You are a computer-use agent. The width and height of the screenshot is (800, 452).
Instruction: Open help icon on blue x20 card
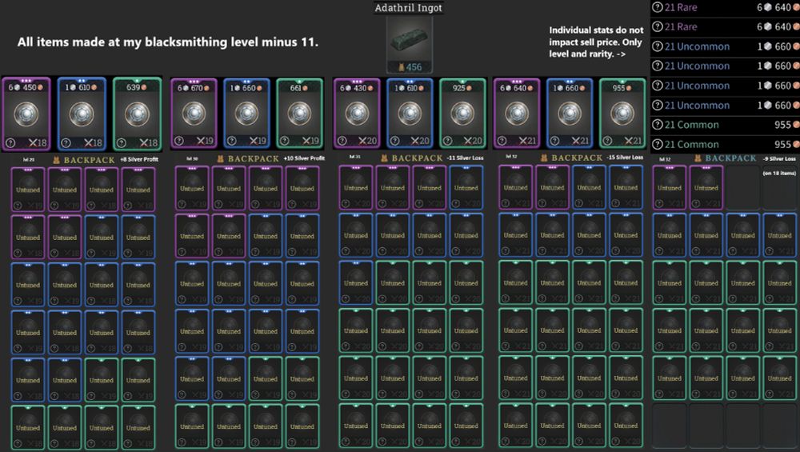pyautogui.click(x=395, y=141)
